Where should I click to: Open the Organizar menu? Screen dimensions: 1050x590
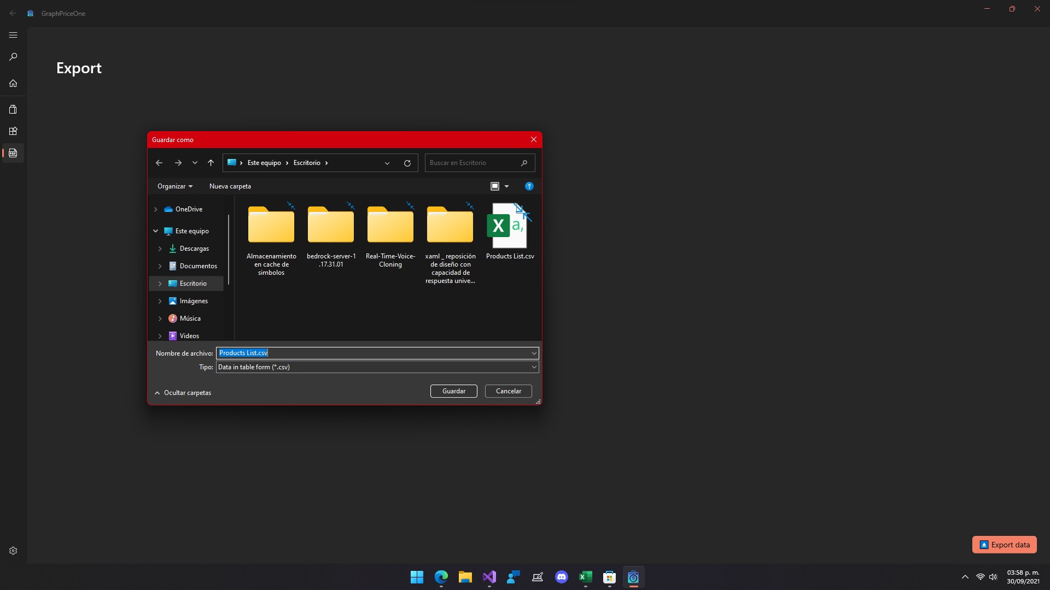click(x=174, y=186)
